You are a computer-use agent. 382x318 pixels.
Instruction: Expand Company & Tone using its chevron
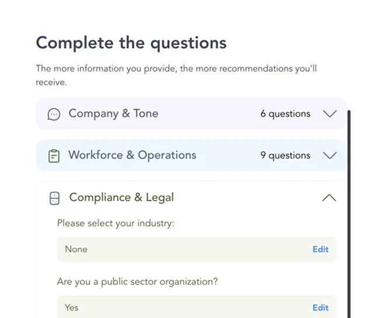(329, 114)
